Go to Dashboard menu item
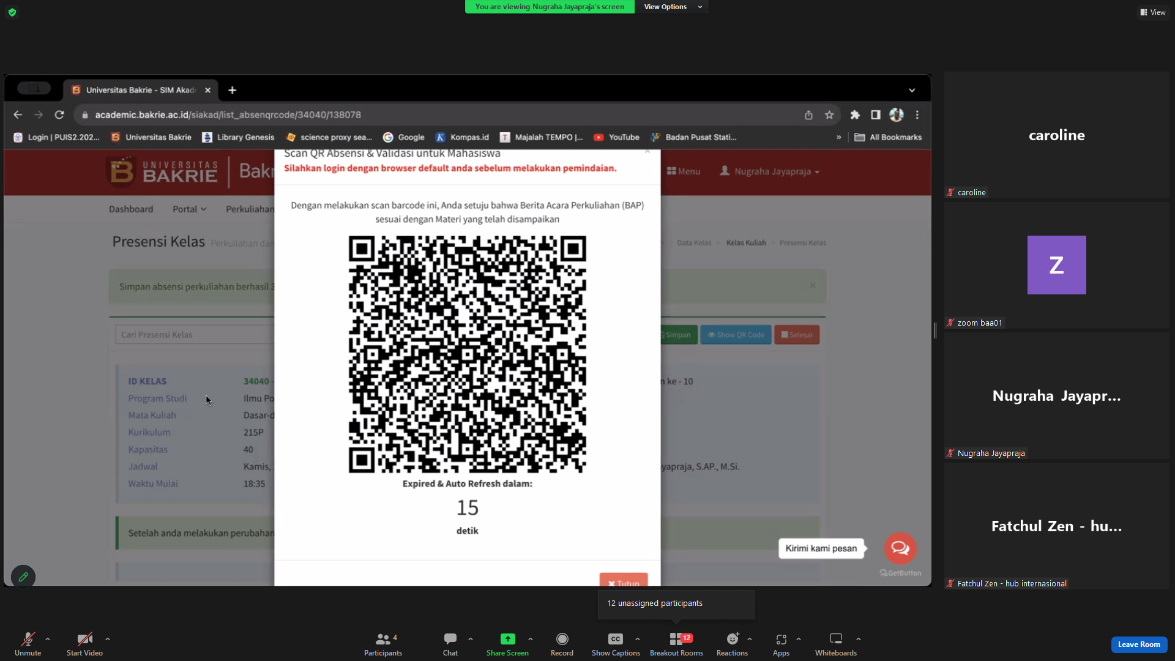 tap(131, 209)
